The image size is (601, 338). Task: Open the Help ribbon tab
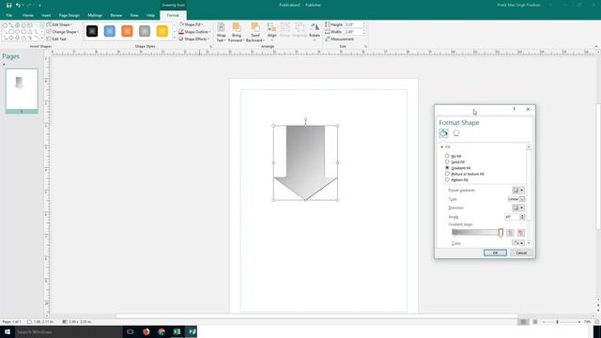point(150,15)
